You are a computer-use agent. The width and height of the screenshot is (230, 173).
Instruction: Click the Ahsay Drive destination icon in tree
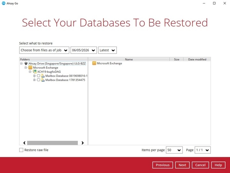click(26, 64)
